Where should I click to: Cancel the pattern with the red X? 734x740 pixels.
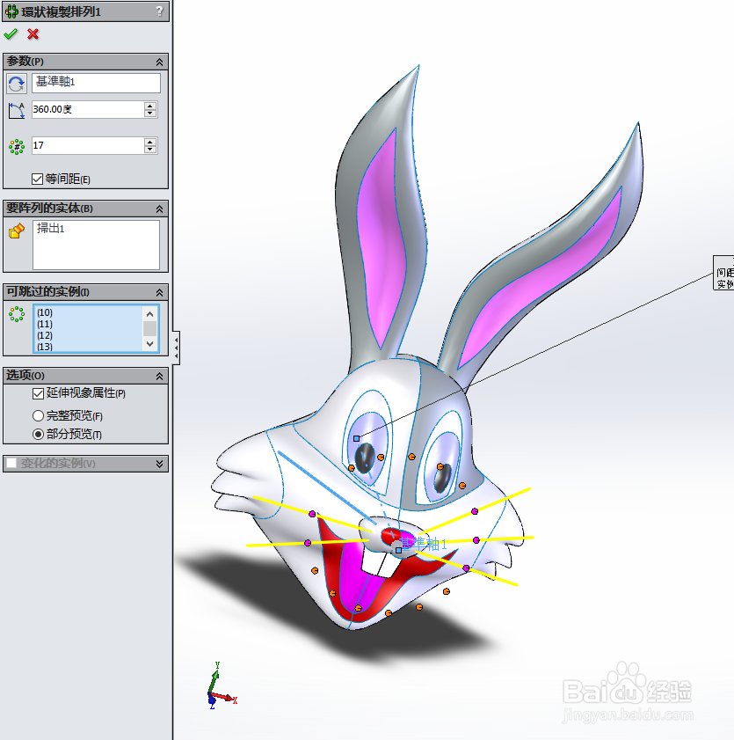(33, 34)
